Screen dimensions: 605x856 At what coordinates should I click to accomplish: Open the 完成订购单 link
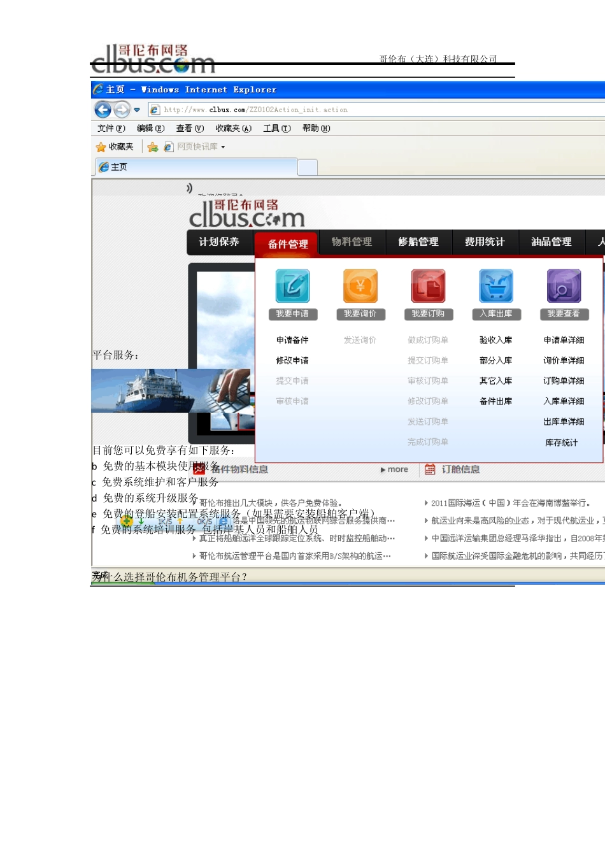(428, 442)
